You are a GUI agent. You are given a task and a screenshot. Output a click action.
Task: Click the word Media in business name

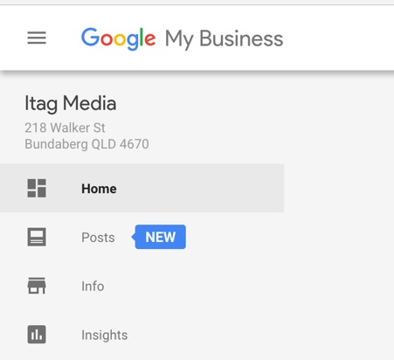90,103
